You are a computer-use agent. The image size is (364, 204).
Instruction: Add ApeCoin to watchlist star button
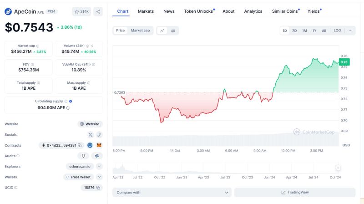coord(81,12)
